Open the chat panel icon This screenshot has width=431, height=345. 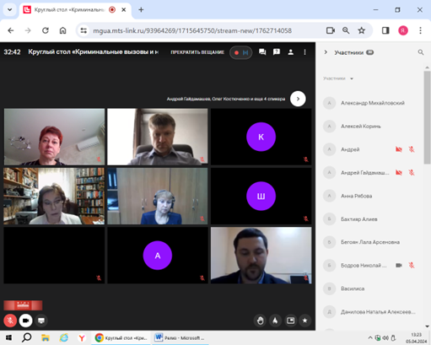(x=262, y=52)
